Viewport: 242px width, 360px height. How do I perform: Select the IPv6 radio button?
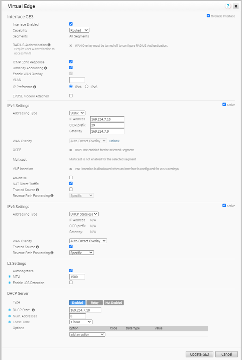point(87,87)
